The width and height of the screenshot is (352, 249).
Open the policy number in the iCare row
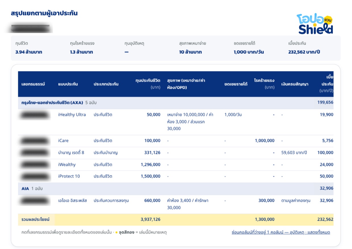point(35,141)
